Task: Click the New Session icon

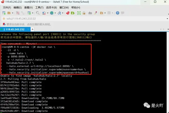Action: [4, 13]
